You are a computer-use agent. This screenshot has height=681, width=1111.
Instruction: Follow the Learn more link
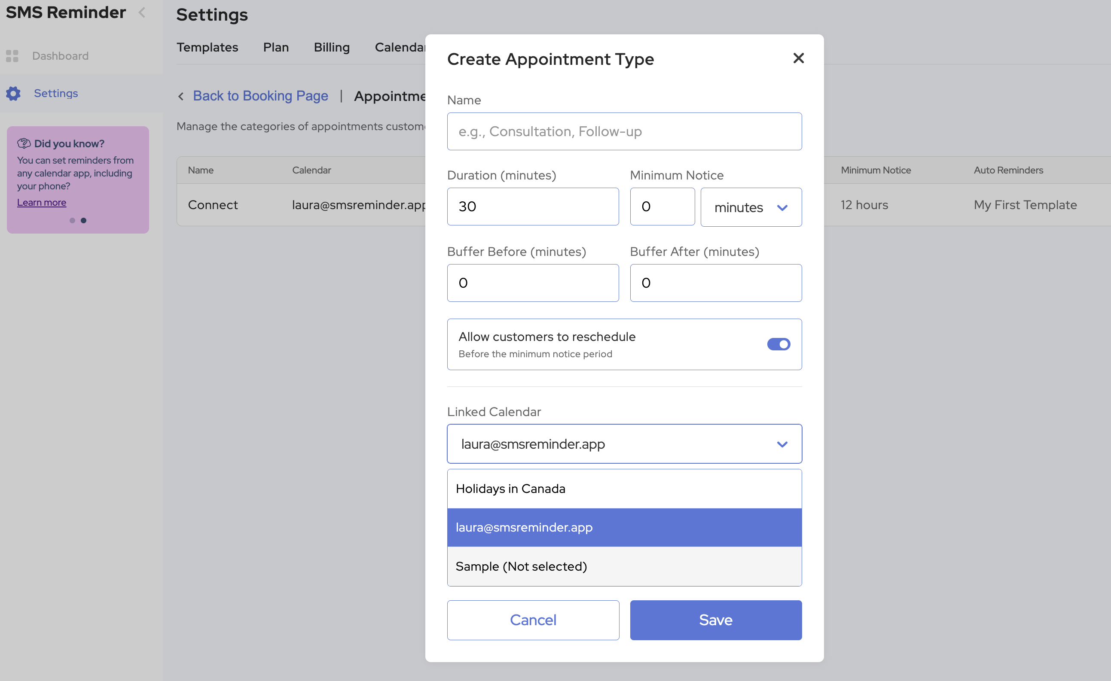click(x=42, y=202)
